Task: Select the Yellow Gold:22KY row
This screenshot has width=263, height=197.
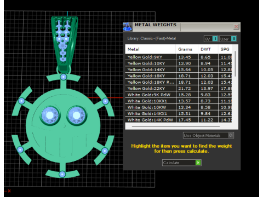Action: [x=179, y=89]
